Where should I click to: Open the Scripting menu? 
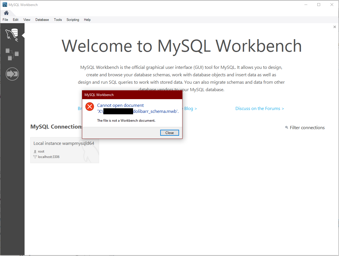pos(73,19)
